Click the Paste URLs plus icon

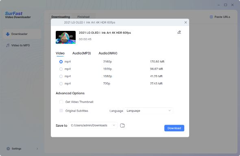[211, 17]
